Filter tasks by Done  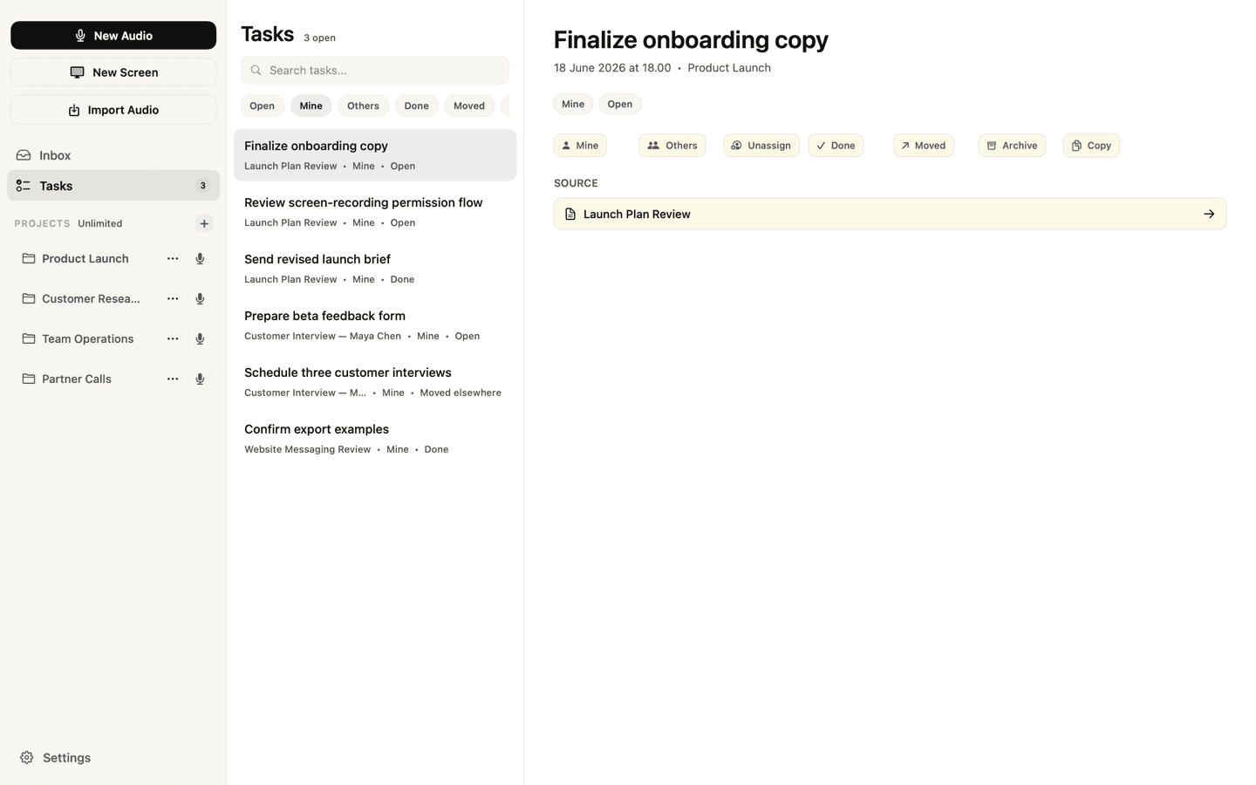pyautogui.click(x=416, y=106)
